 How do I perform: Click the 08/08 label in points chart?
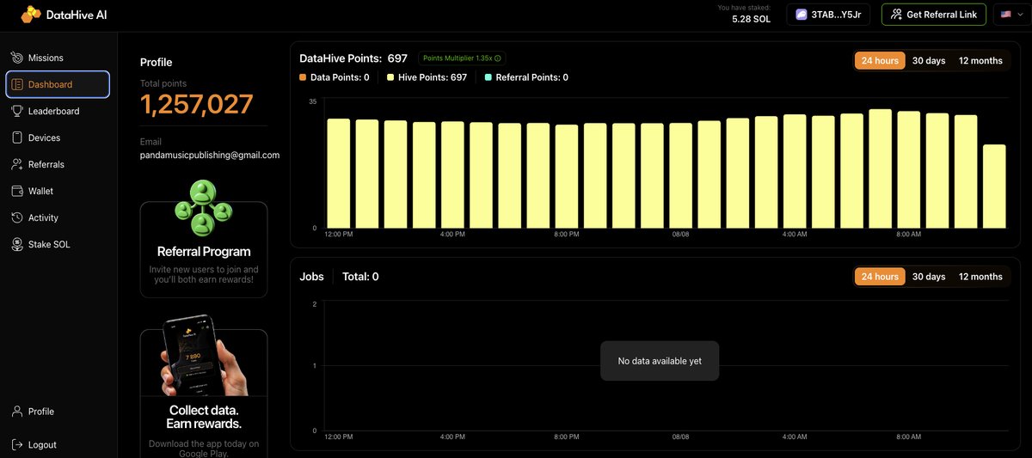pyautogui.click(x=680, y=234)
